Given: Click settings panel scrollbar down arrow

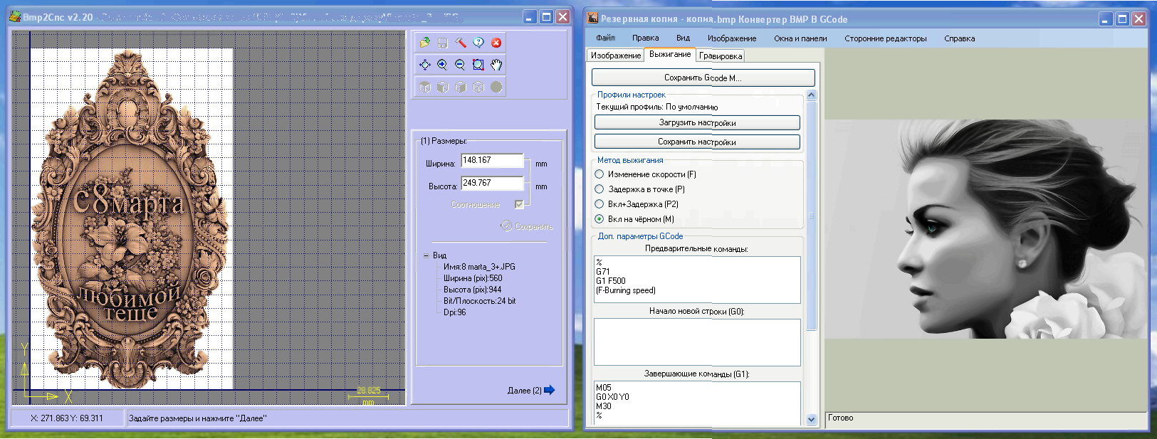Looking at the screenshot, I should point(811,420).
